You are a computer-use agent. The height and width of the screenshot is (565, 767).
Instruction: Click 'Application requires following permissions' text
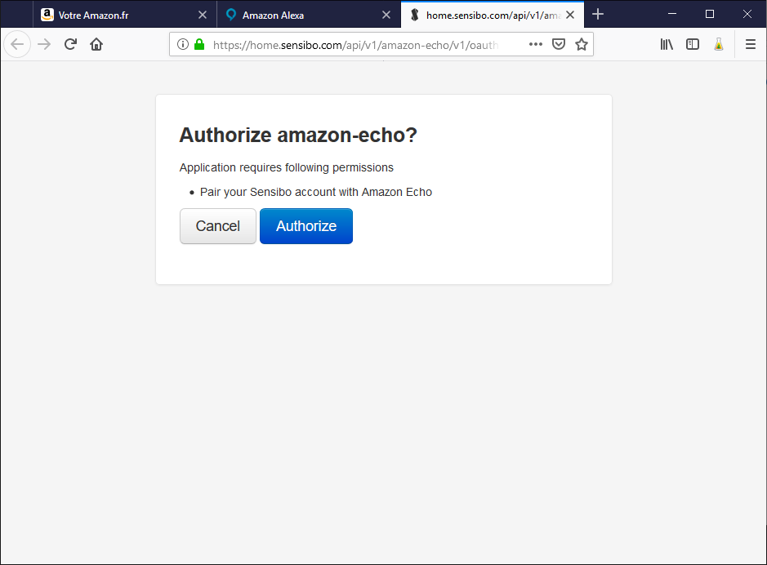coord(286,167)
